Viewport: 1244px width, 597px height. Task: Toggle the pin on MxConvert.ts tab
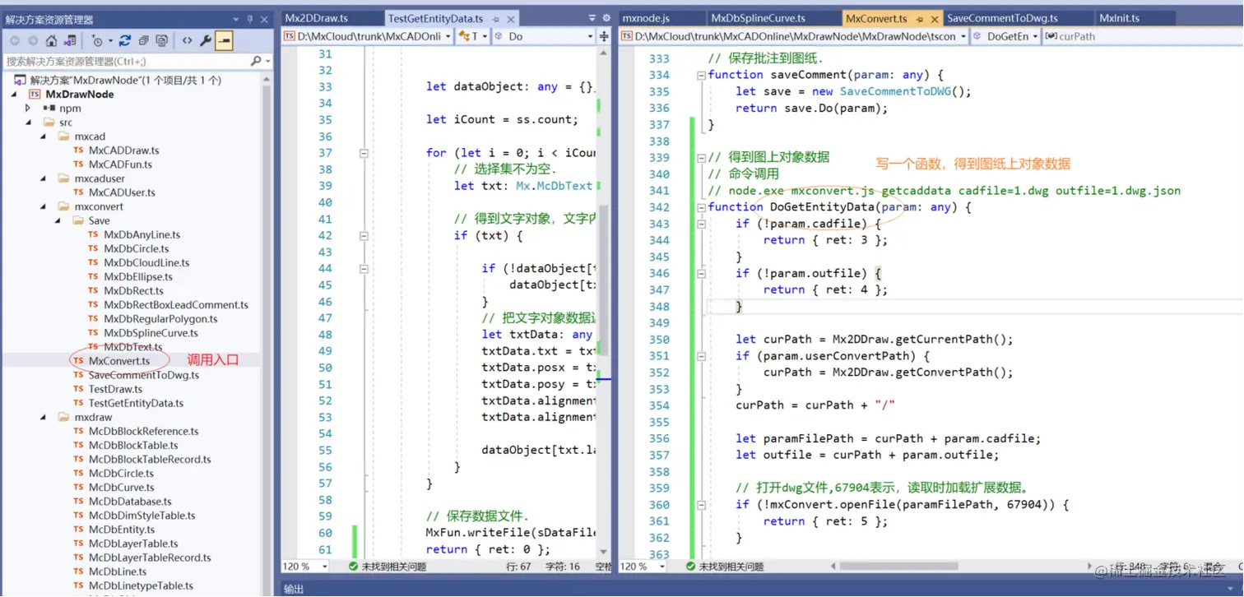pos(920,18)
